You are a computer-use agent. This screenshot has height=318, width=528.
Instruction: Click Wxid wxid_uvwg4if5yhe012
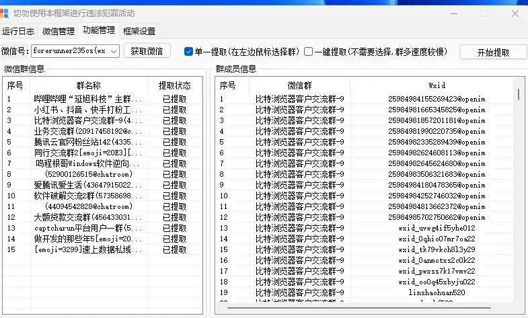(437, 229)
